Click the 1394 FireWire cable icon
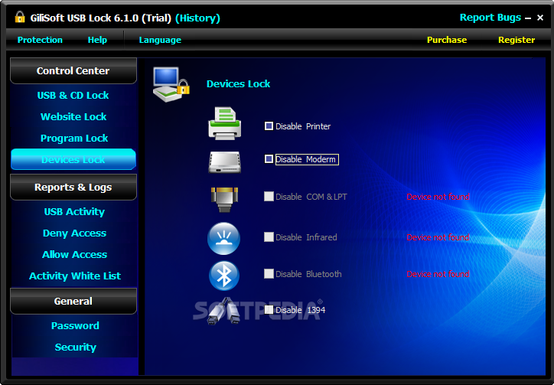This screenshot has width=554, height=385. 223,311
